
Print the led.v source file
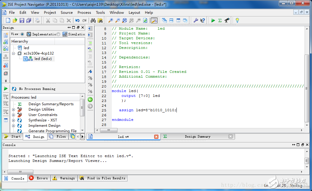pos(37,20)
